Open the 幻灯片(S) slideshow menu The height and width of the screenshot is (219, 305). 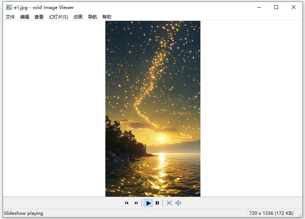click(58, 17)
